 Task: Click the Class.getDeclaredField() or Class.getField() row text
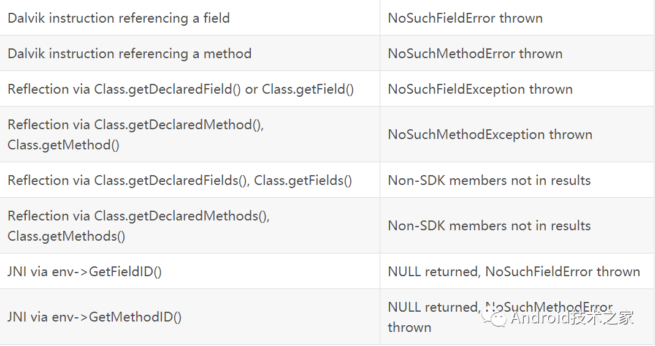pos(181,89)
